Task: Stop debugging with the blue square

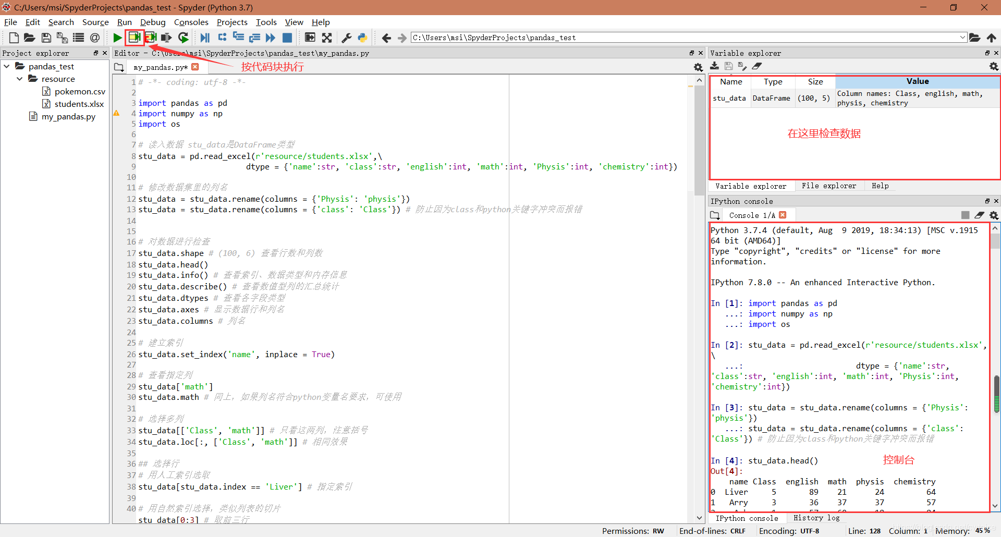Action: click(287, 38)
